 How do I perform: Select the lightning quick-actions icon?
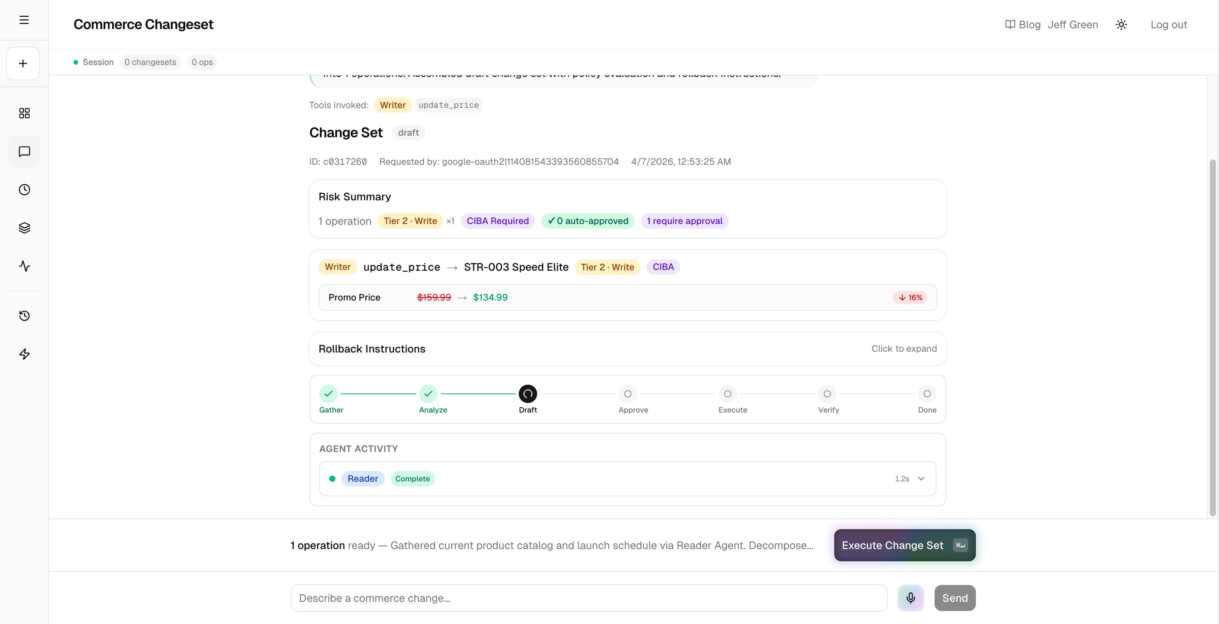coord(24,354)
